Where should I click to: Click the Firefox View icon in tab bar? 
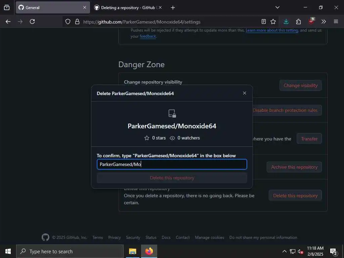[x=7, y=8]
